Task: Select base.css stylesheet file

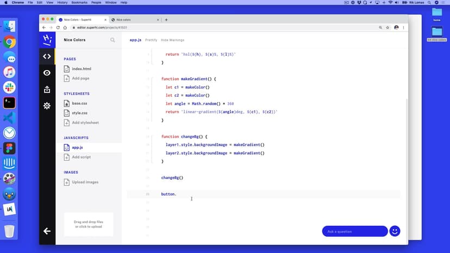Action: pyautogui.click(x=79, y=103)
